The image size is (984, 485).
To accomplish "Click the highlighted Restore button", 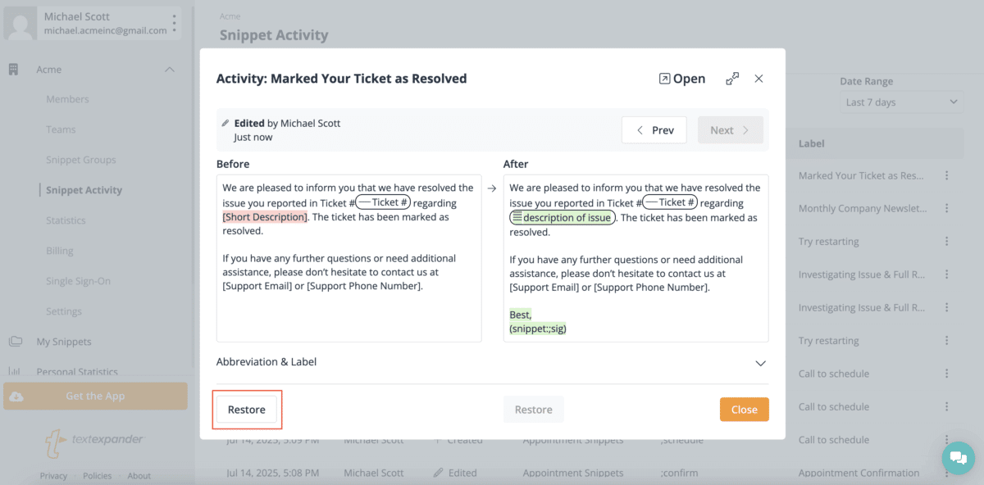I will click(247, 410).
